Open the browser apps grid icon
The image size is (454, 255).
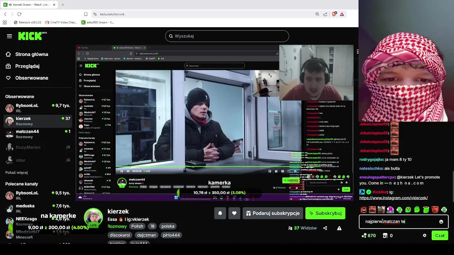click(5, 22)
